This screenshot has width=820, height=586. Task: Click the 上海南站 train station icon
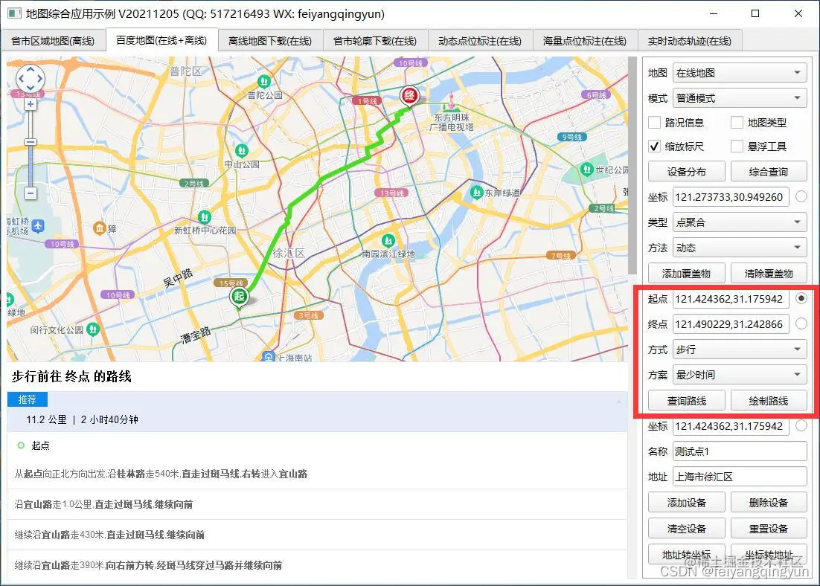pos(269,356)
